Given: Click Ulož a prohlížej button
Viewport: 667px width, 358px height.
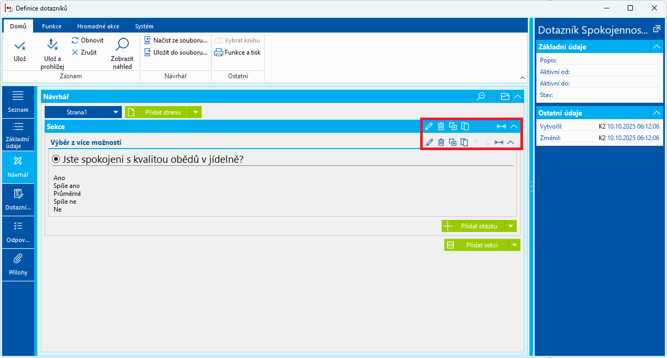Looking at the screenshot, I should pos(52,54).
